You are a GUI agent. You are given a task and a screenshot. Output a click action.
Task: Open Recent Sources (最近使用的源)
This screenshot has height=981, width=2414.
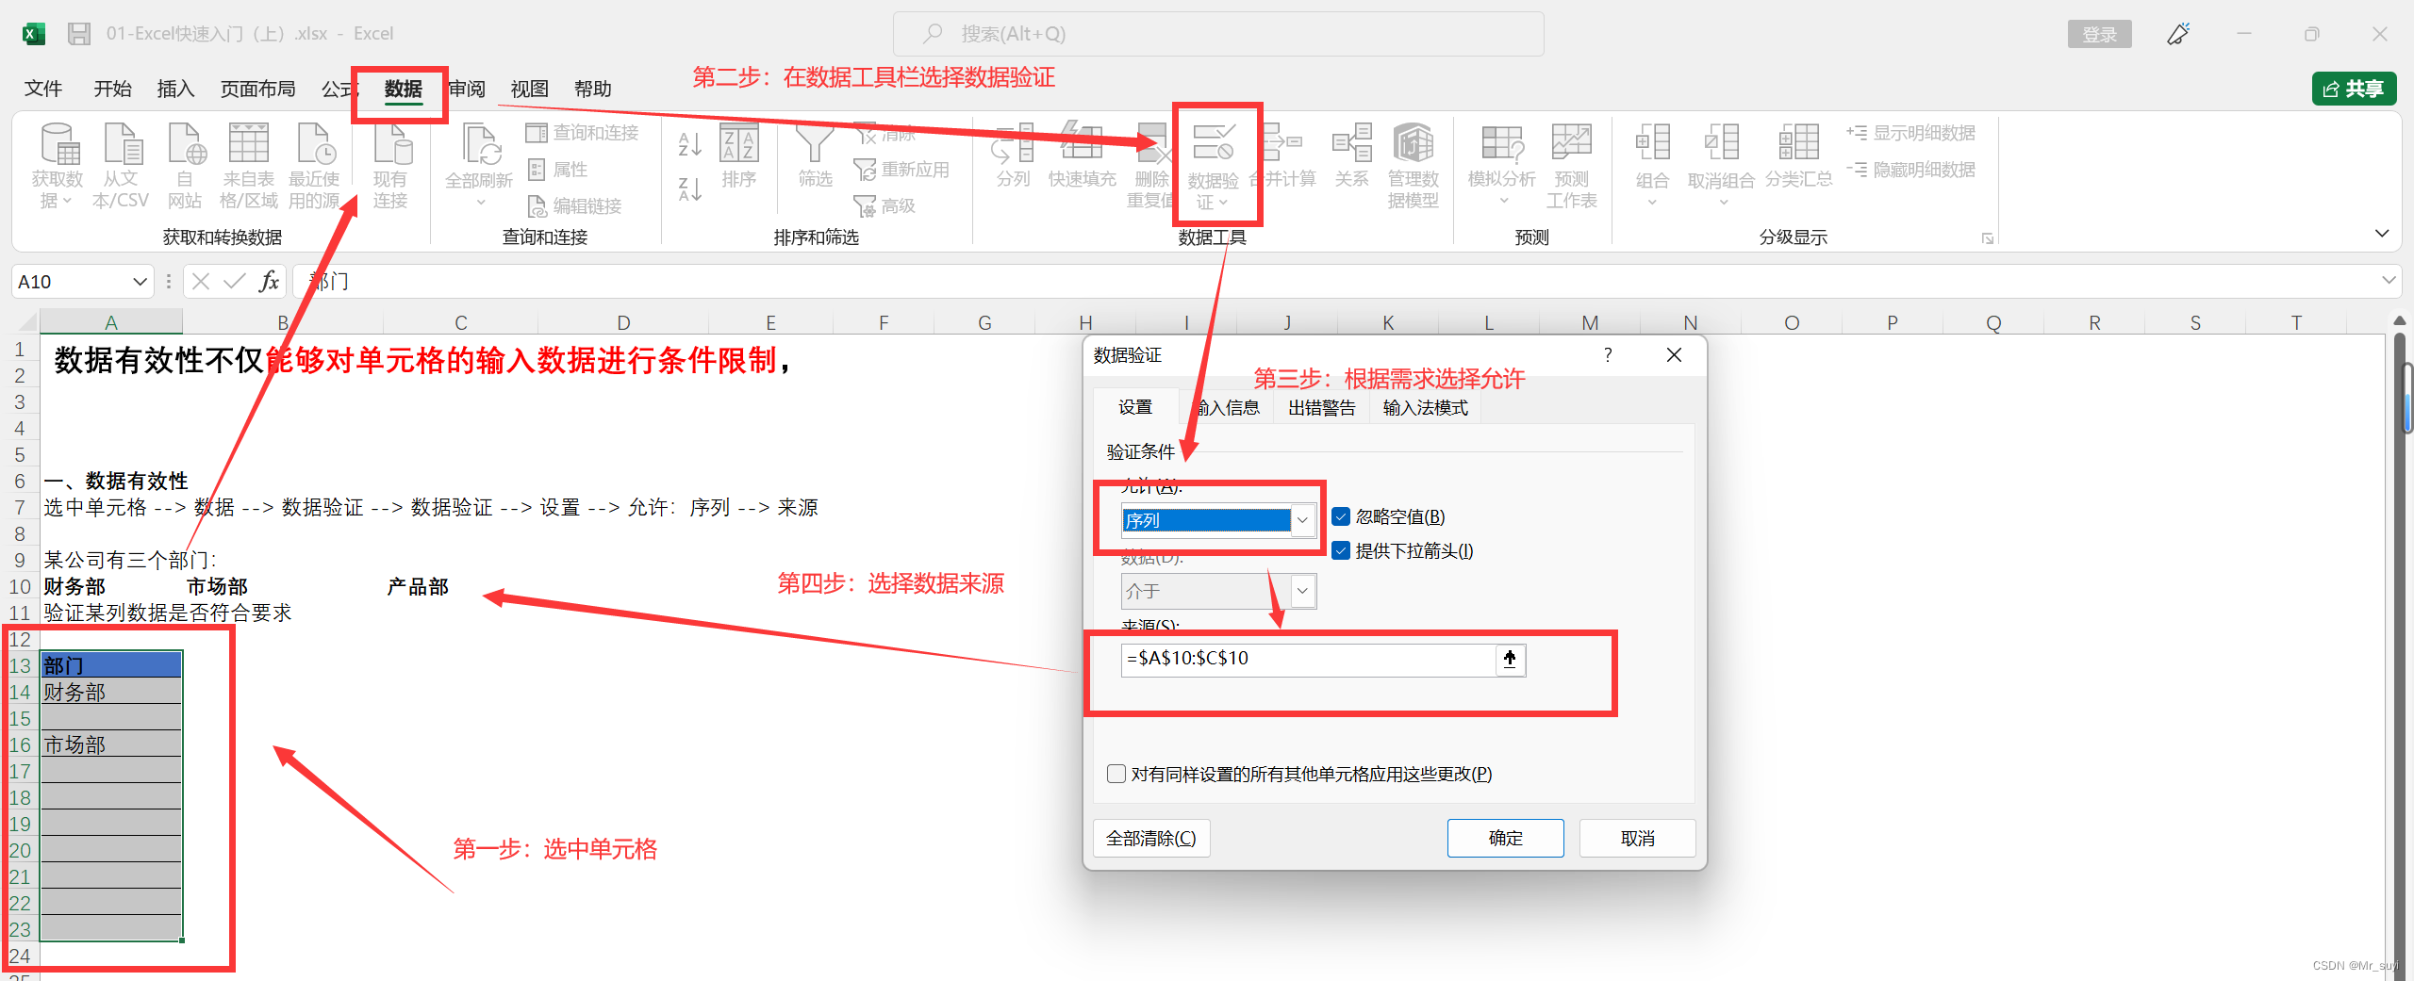(314, 165)
